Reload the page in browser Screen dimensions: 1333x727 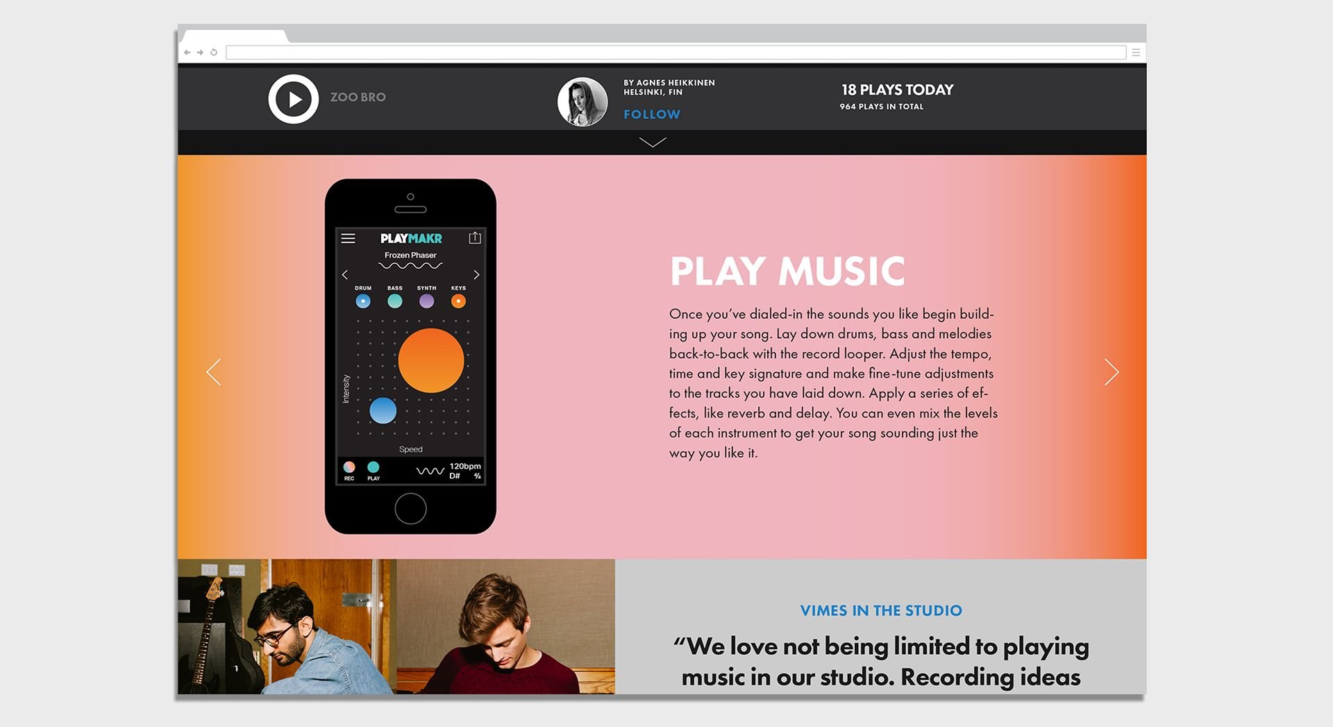(214, 53)
